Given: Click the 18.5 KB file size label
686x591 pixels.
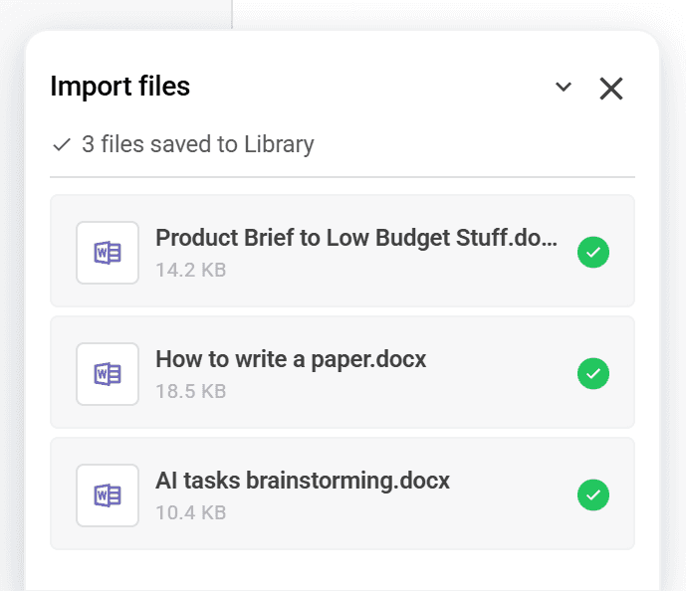Looking at the screenshot, I should coord(191,391).
